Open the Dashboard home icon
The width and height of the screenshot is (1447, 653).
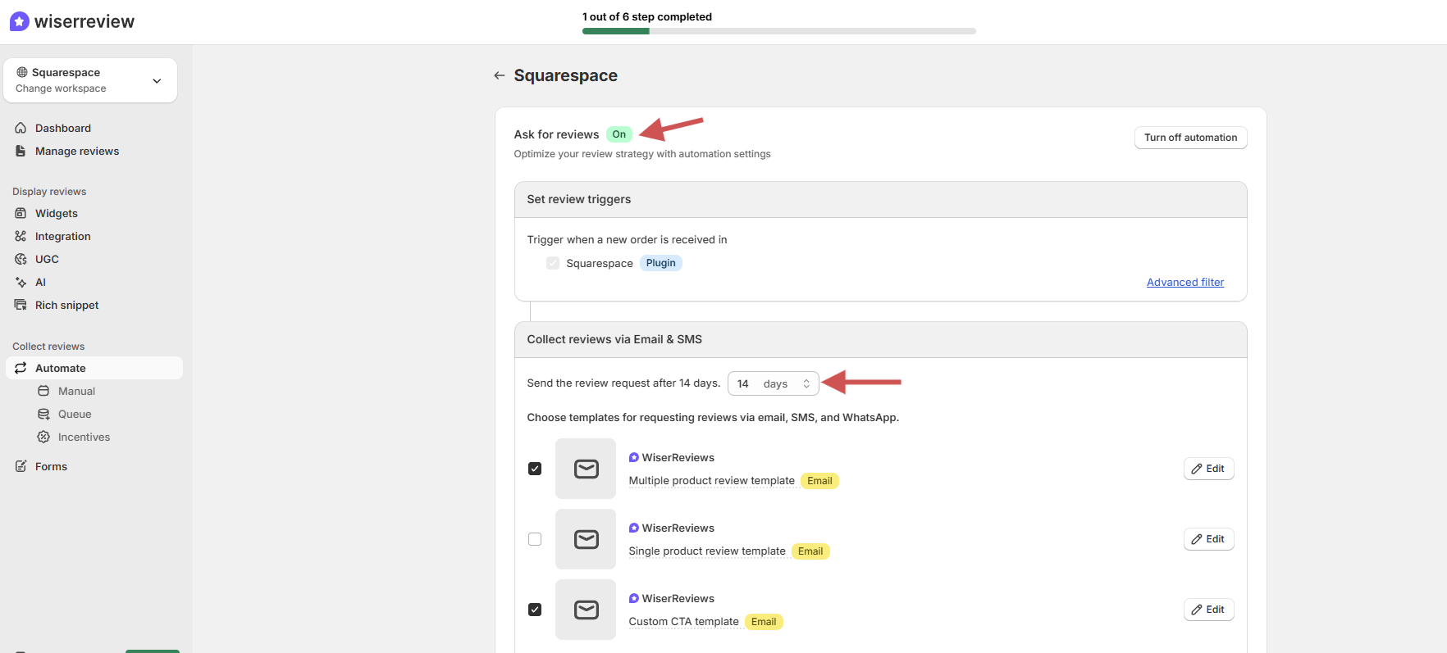tap(21, 128)
